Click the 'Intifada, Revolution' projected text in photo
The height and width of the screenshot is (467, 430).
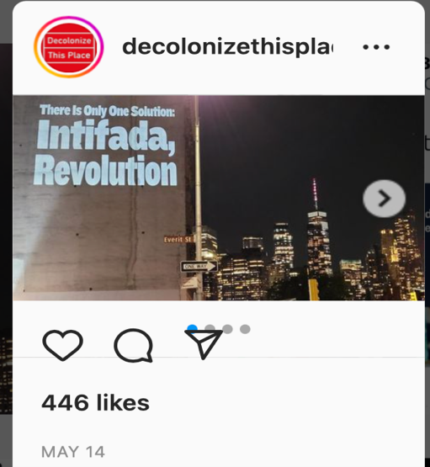(x=105, y=152)
